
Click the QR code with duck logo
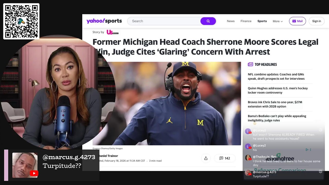(21, 21)
